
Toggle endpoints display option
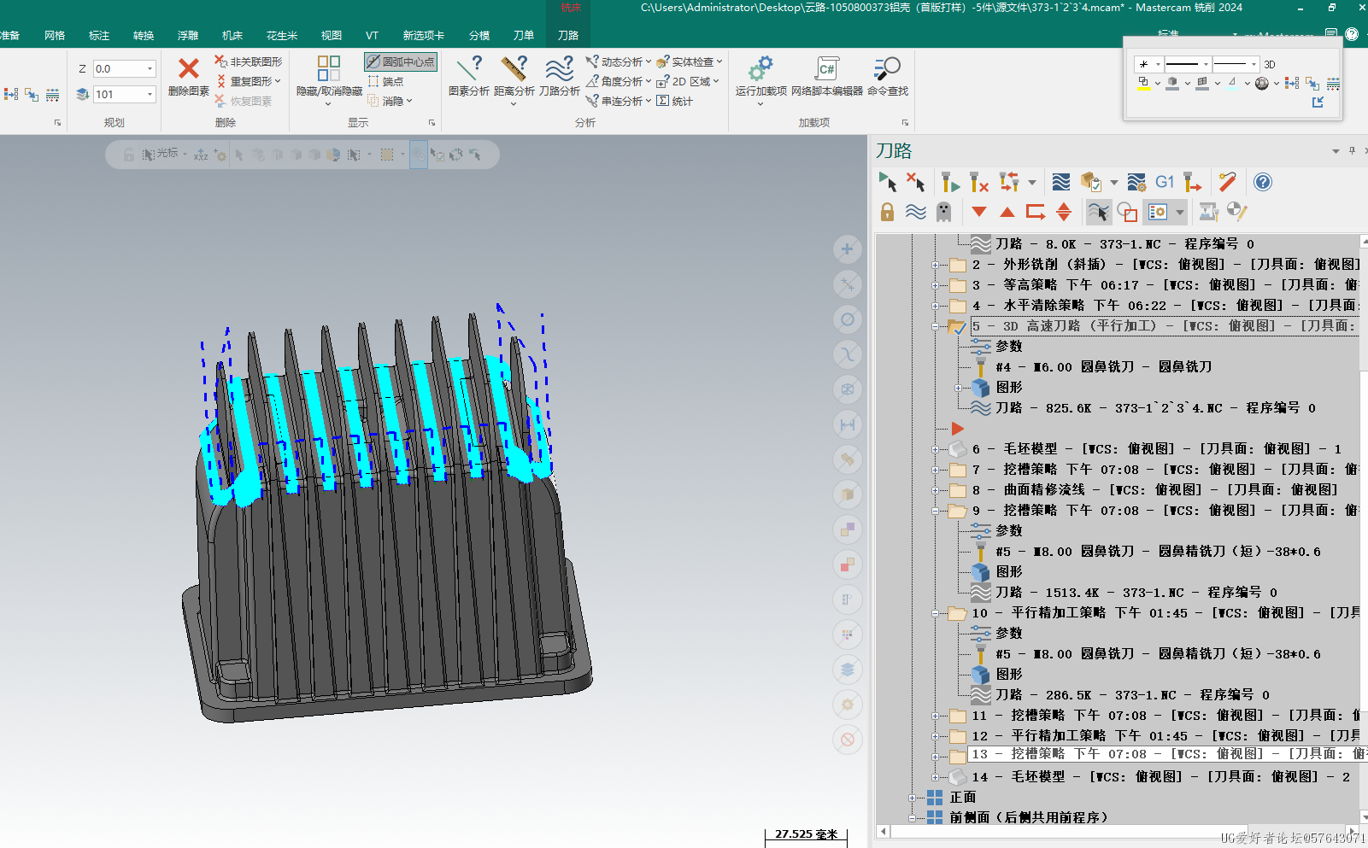tap(385, 81)
